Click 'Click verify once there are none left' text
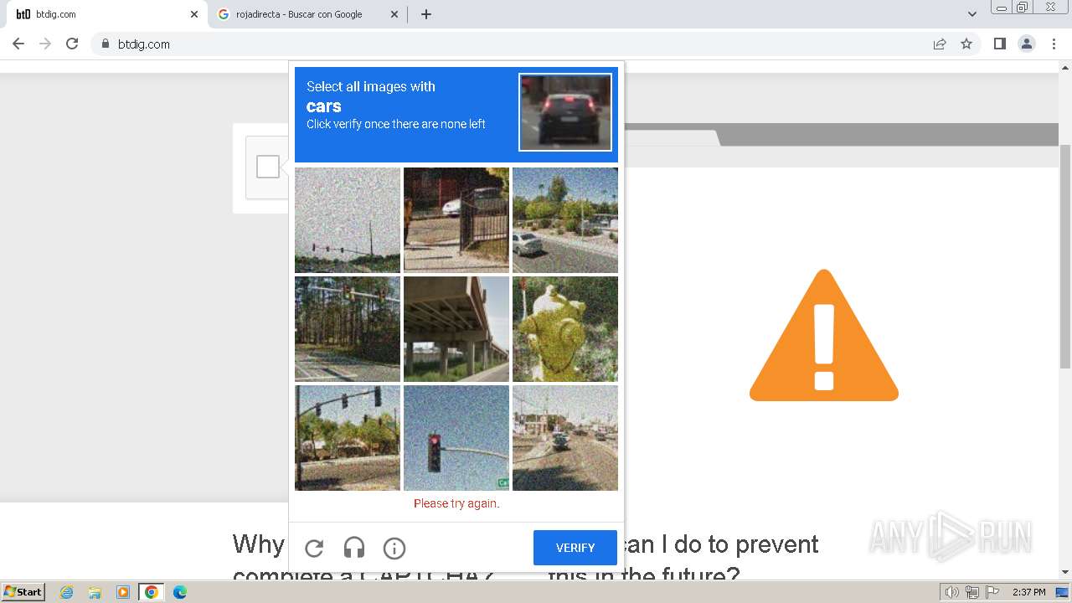 [396, 124]
